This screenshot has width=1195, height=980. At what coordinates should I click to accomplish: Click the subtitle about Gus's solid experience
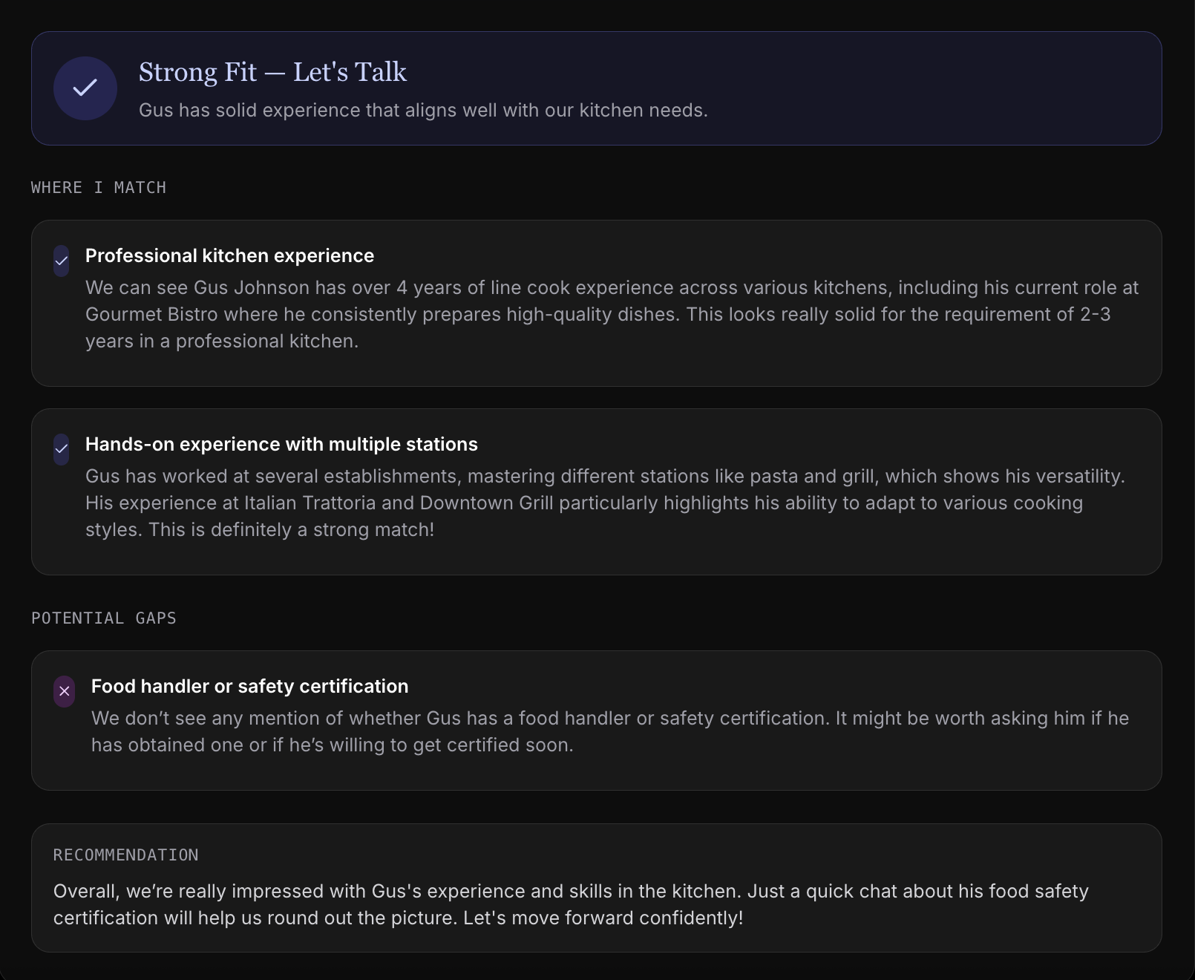coord(423,110)
